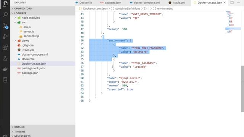Viewport: 244px width, 137px height.
Task: Click "mysql-server" name value
Action: tap(130, 78)
